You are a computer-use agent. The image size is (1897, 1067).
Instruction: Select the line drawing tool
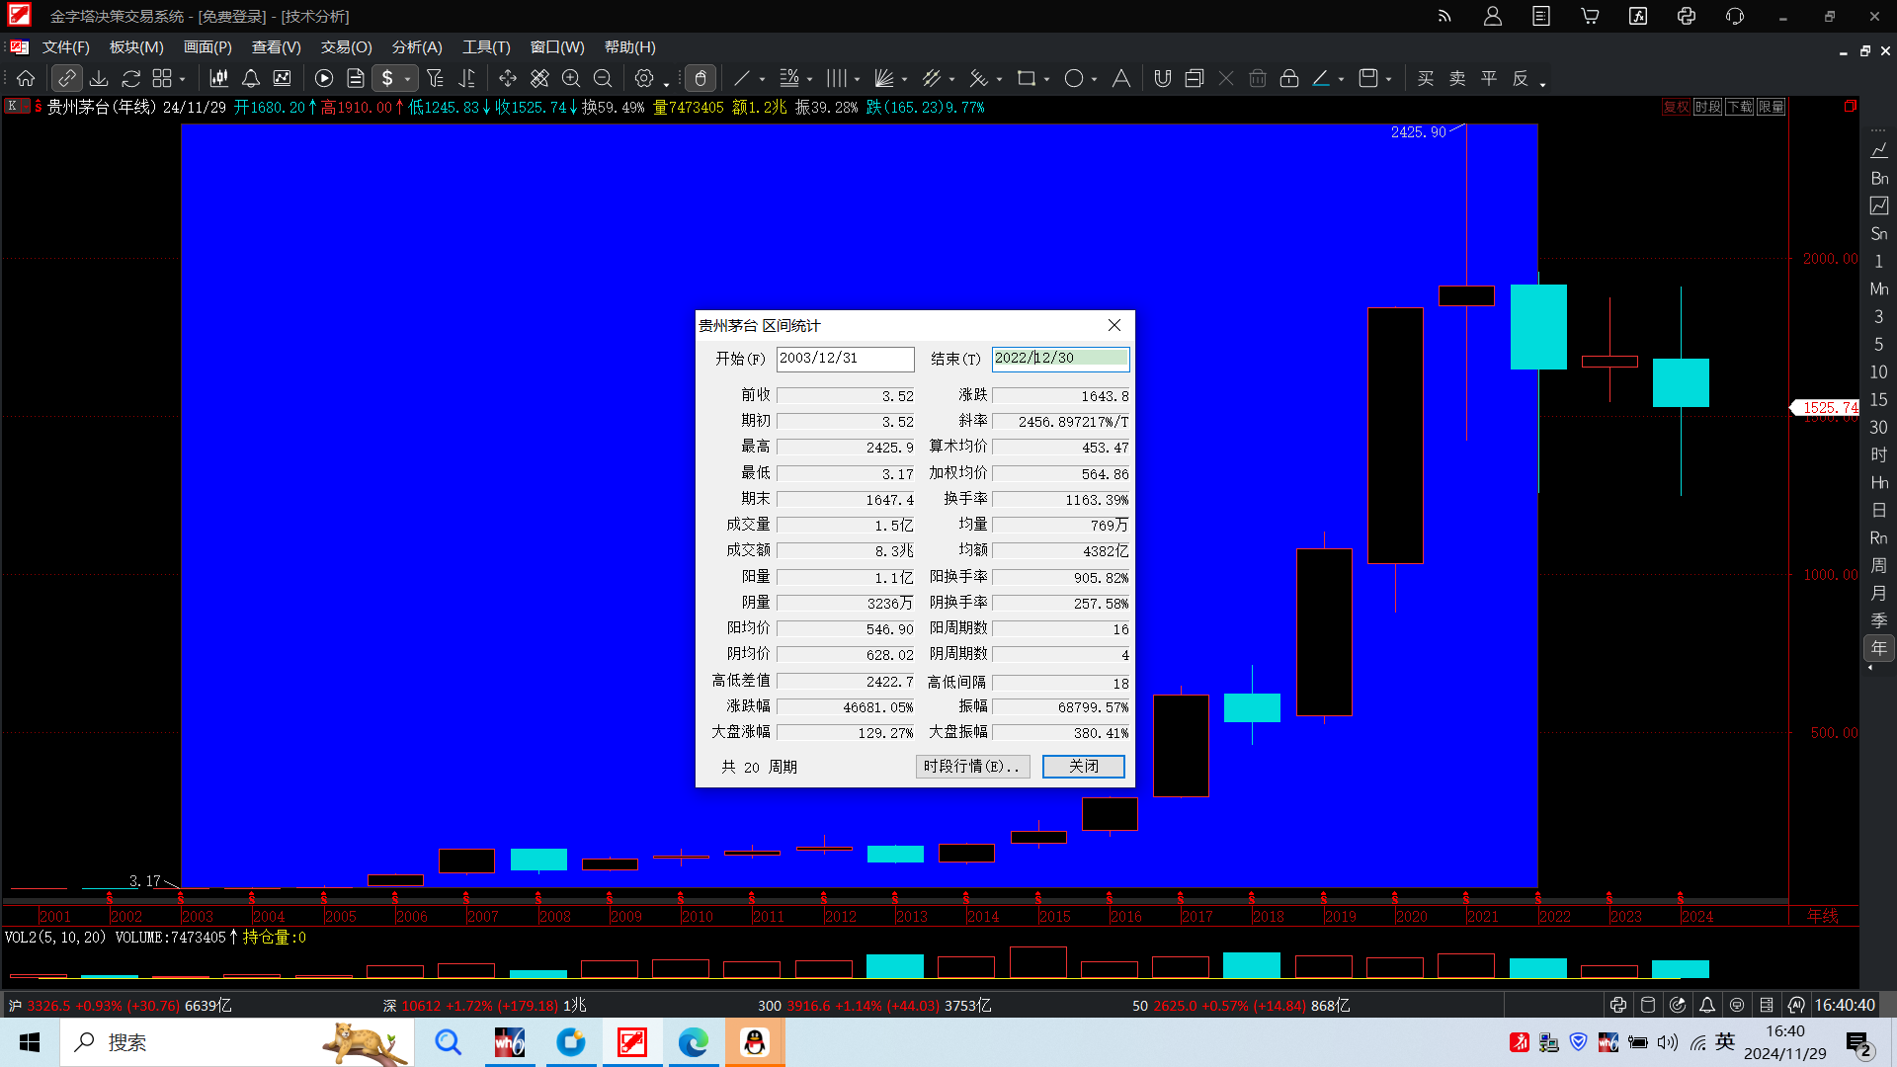click(x=742, y=78)
